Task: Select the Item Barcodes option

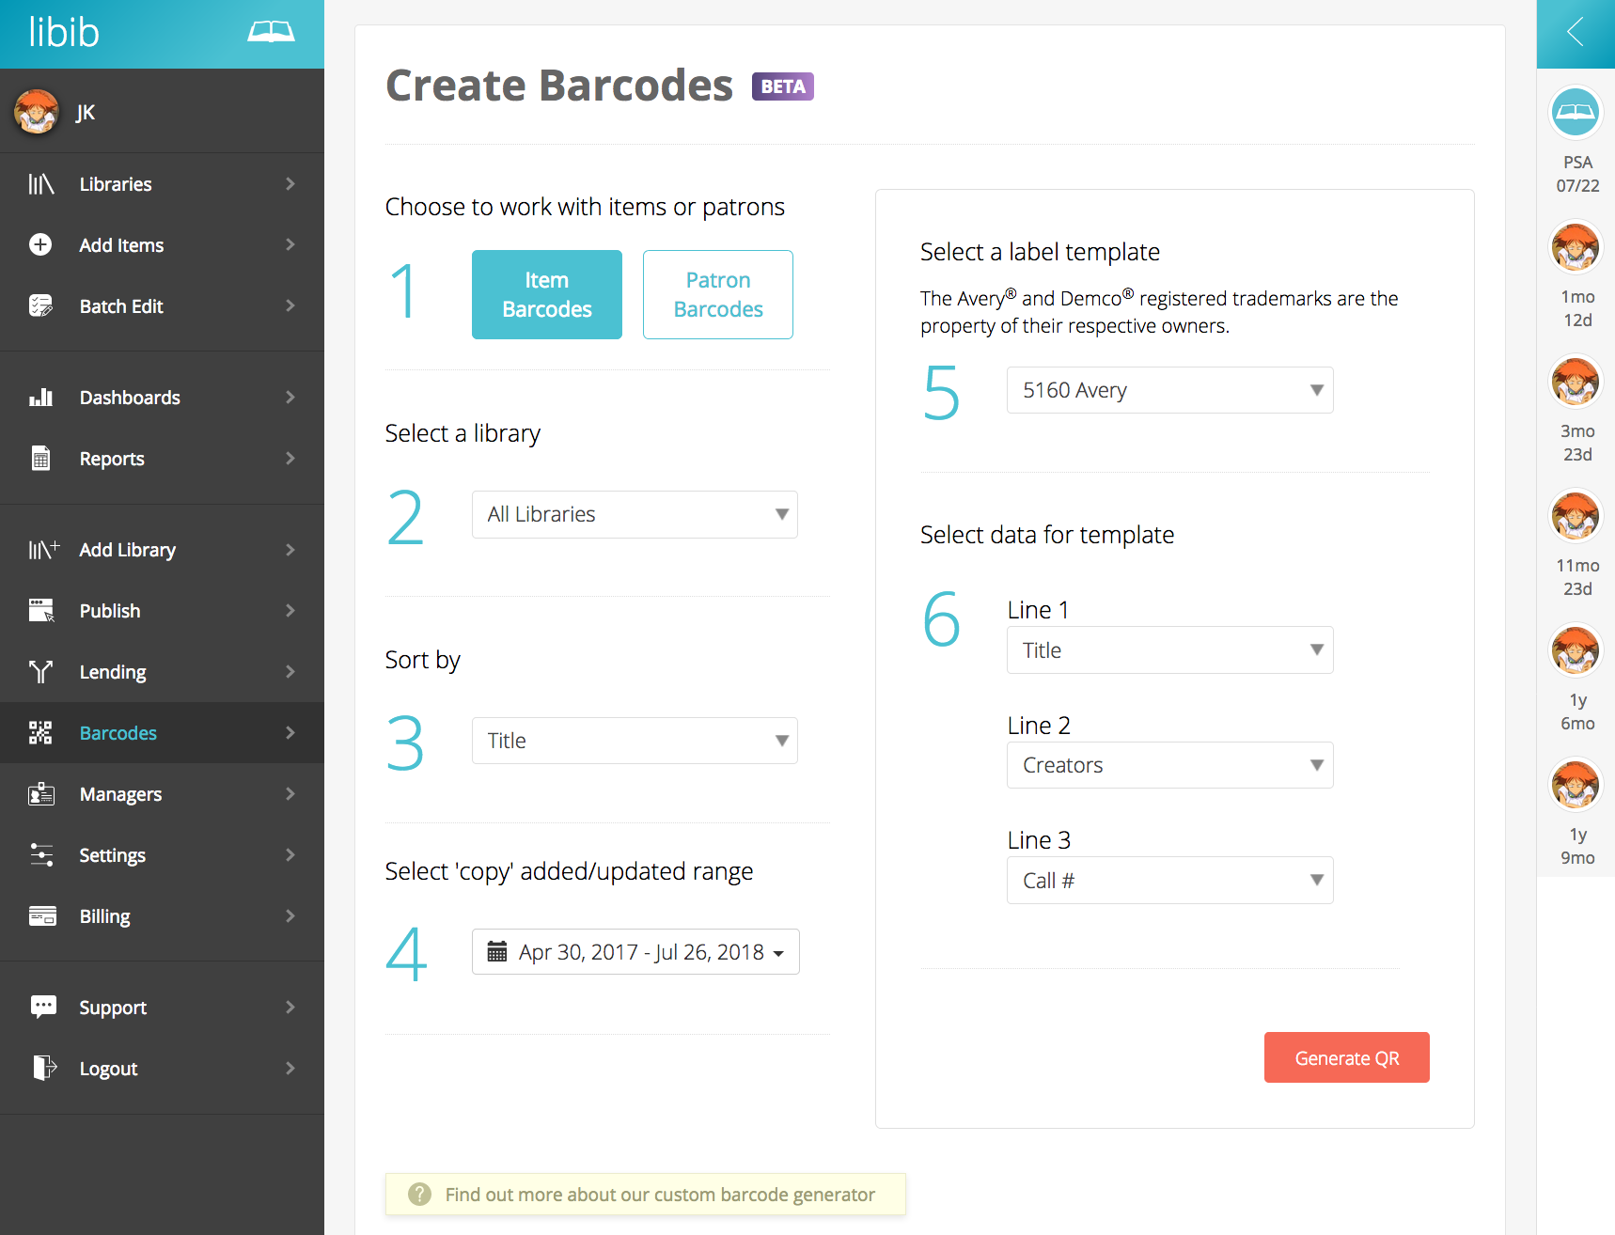Action: (547, 294)
